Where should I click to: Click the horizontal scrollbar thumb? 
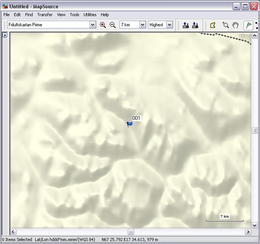131,232
